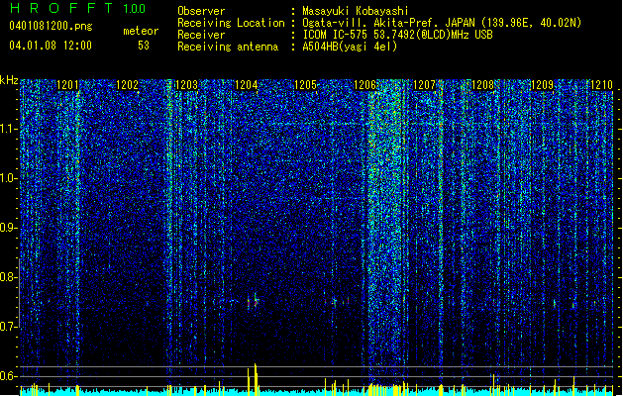Click observer name Masayuki Kobayashi
Viewport: 623px width, 396px height.
click(x=356, y=11)
